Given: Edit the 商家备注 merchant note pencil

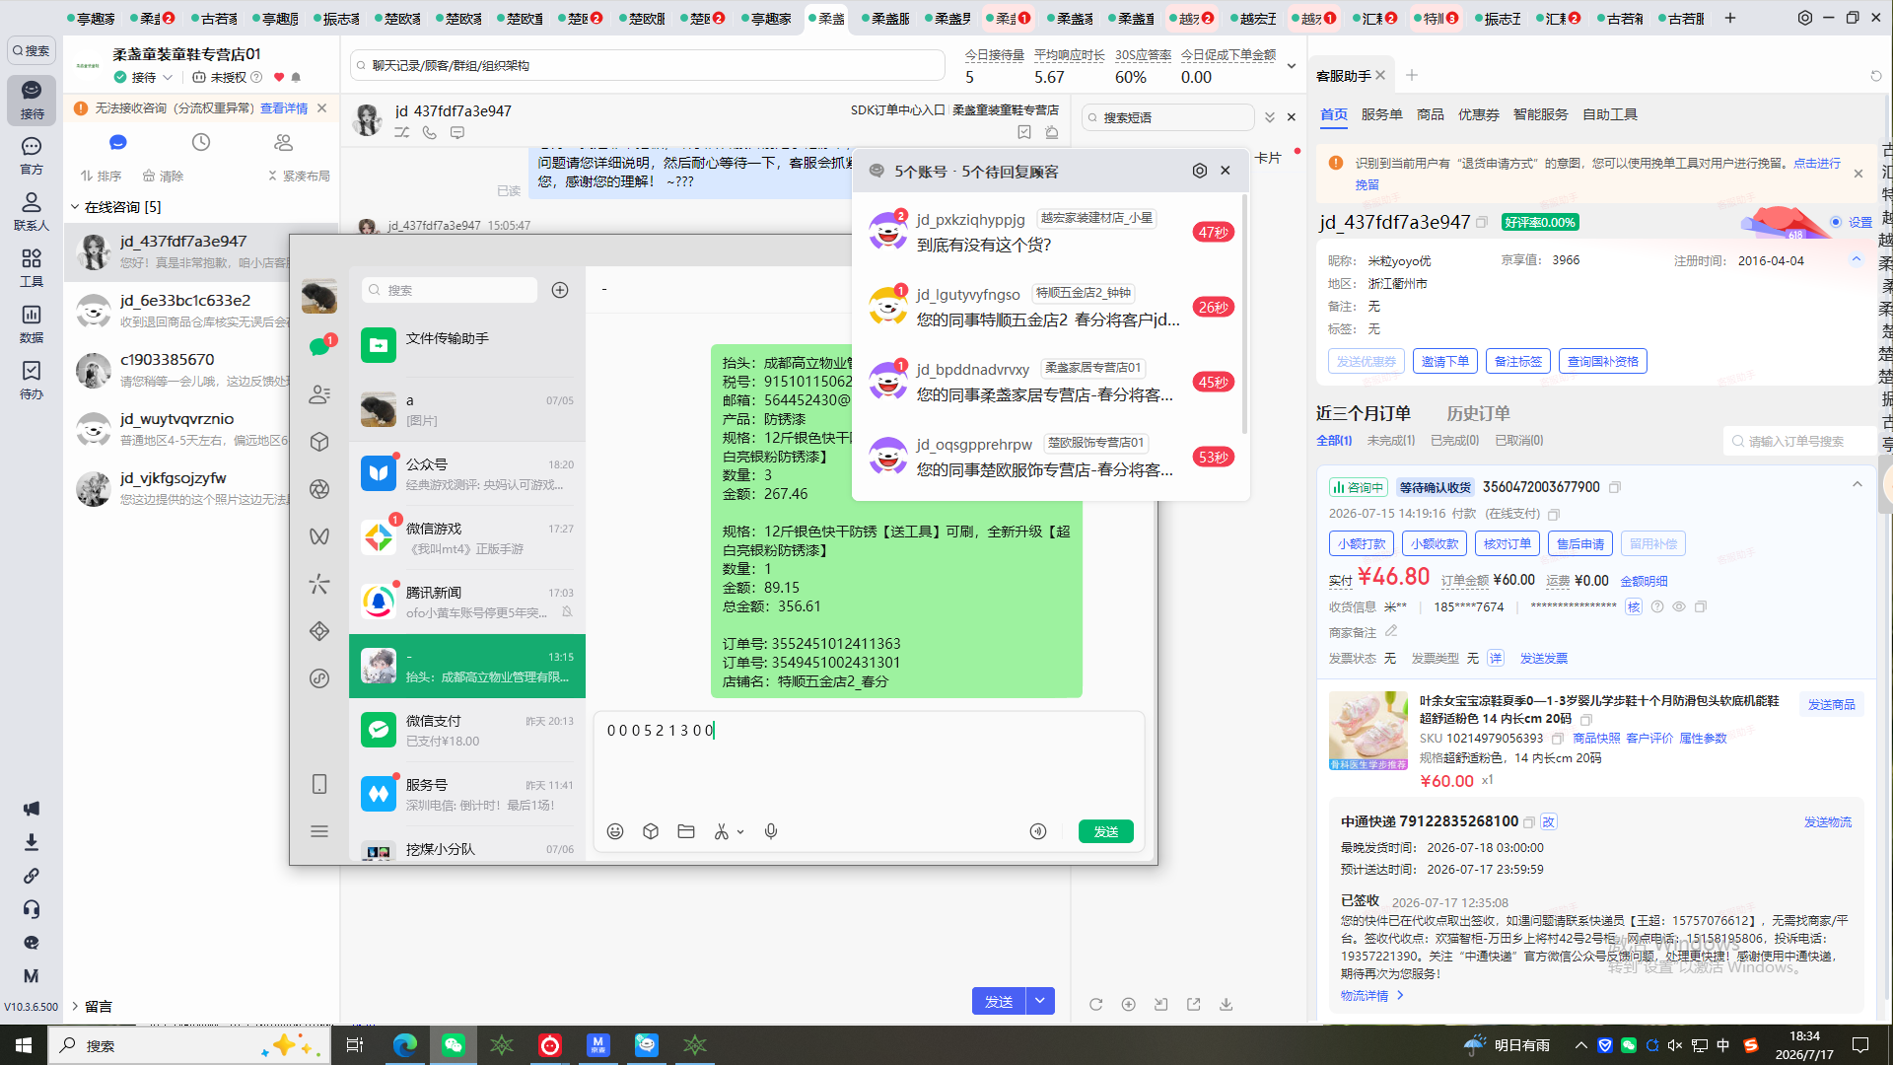Looking at the screenshot, I should click(1391, 631).
